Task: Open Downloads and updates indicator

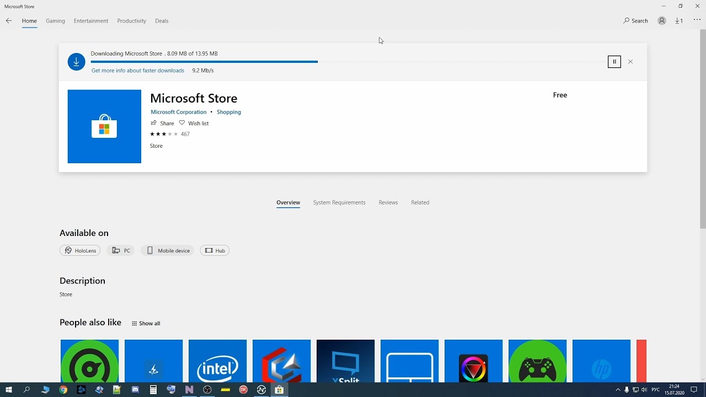Action: (678, 21)
